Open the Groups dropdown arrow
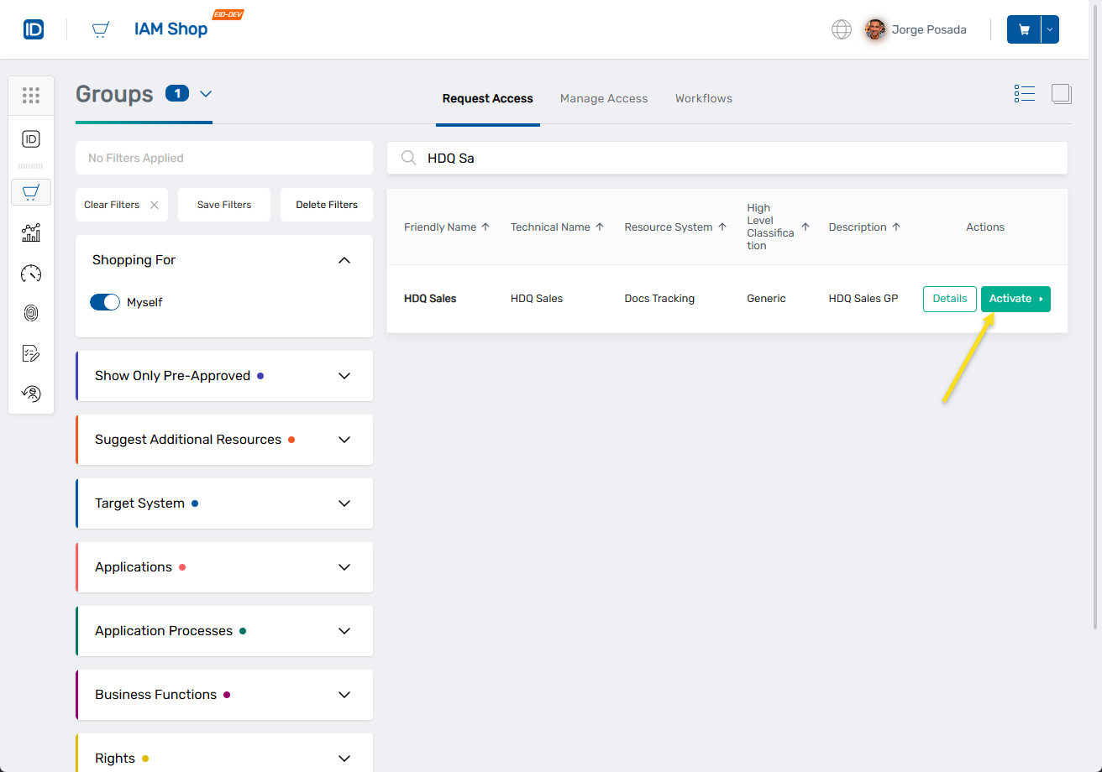Screen dimensions: 1102x772 coord(205,94)
